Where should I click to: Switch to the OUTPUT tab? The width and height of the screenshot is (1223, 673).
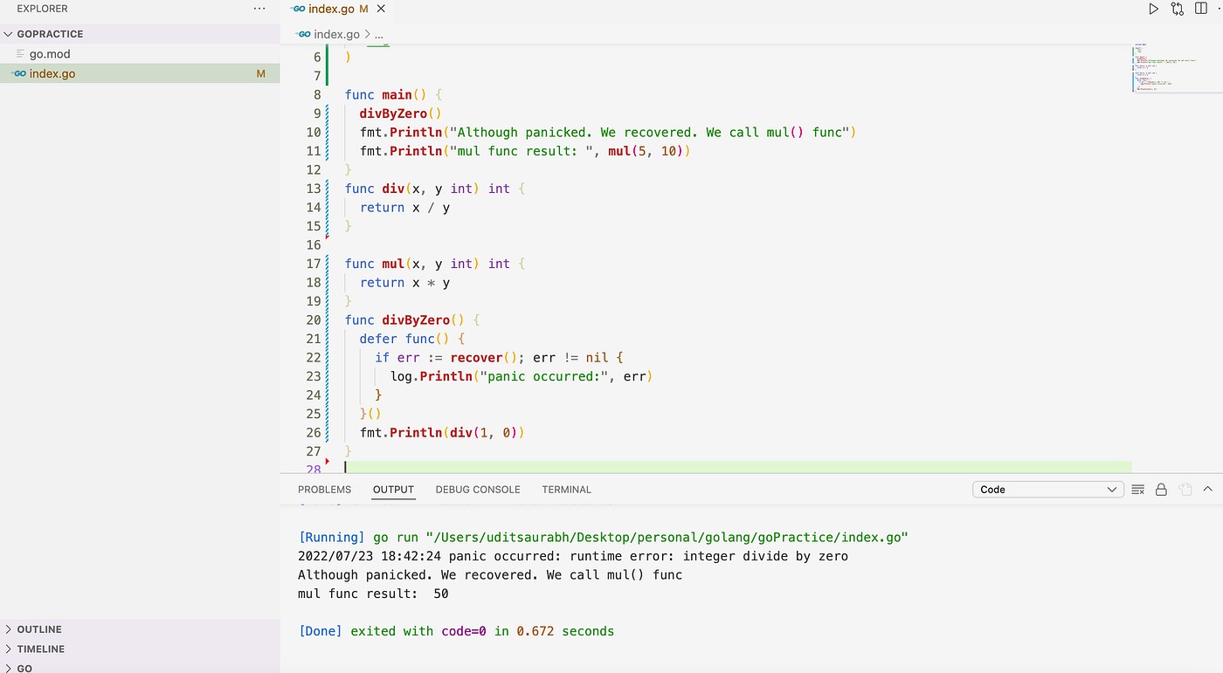pos(393,490)
